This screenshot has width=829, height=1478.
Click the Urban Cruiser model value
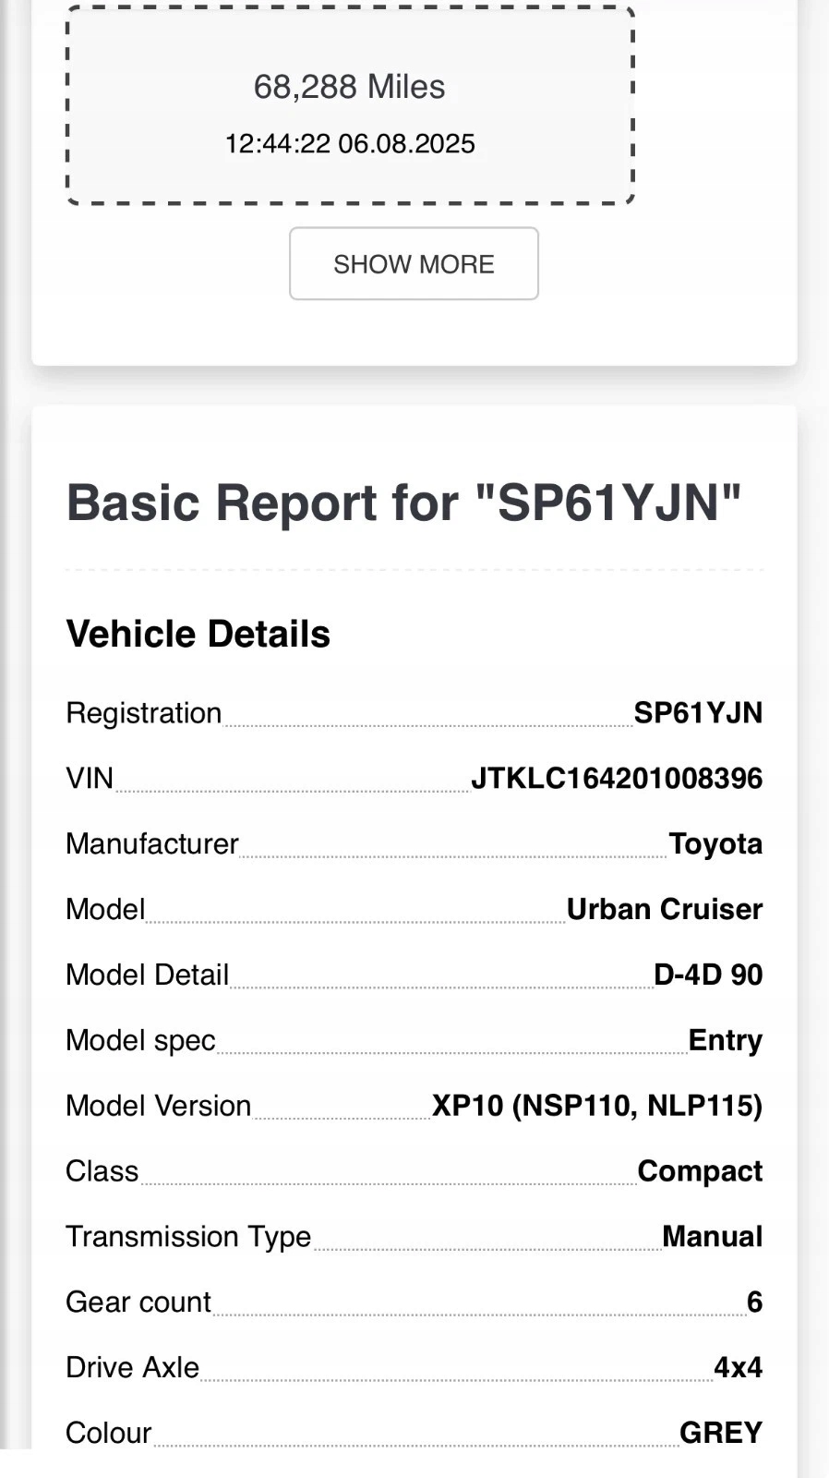pyautogui.click(x=665, y=910)
